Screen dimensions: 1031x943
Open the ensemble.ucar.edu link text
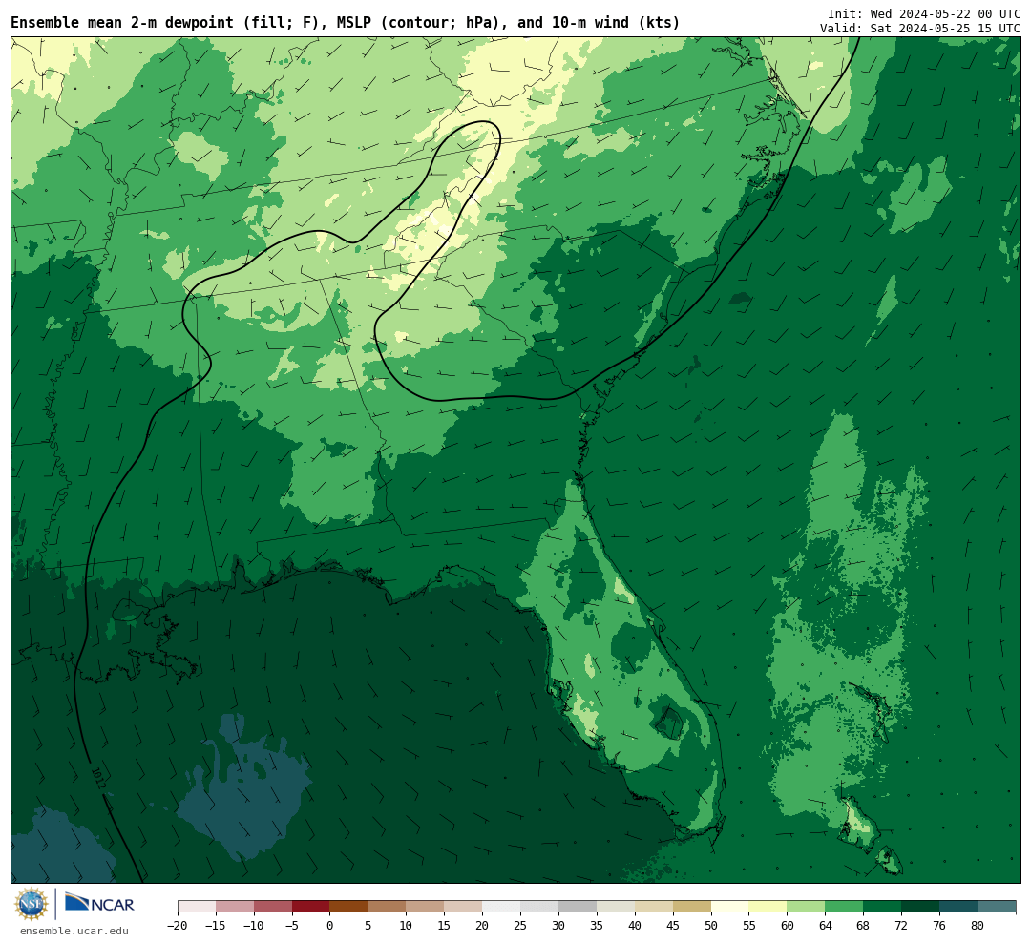74,931
